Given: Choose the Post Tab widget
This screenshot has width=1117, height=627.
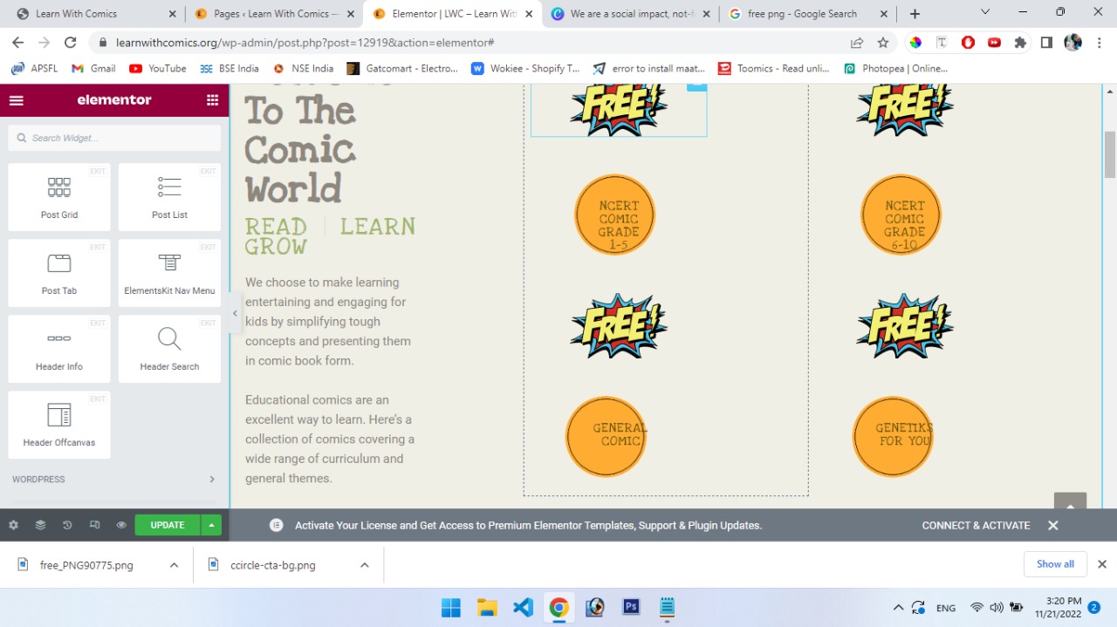Looking at the screenshot, I should point(58,272).
